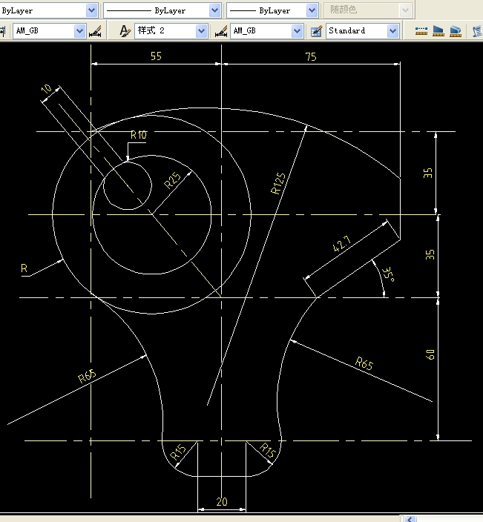Viewport: 483px width, 522px height.
Task: Open Dimension Style manager icon left of text style icon
Action: (x=95, y=31)
